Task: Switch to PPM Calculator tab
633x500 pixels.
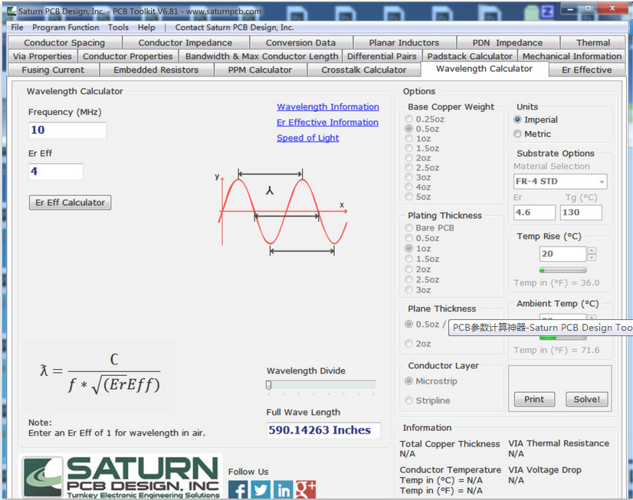Action: pyautogui.click(x=260, y=70)
